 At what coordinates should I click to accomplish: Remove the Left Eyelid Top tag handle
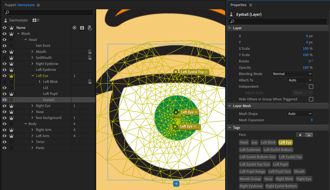click(206, 72)
